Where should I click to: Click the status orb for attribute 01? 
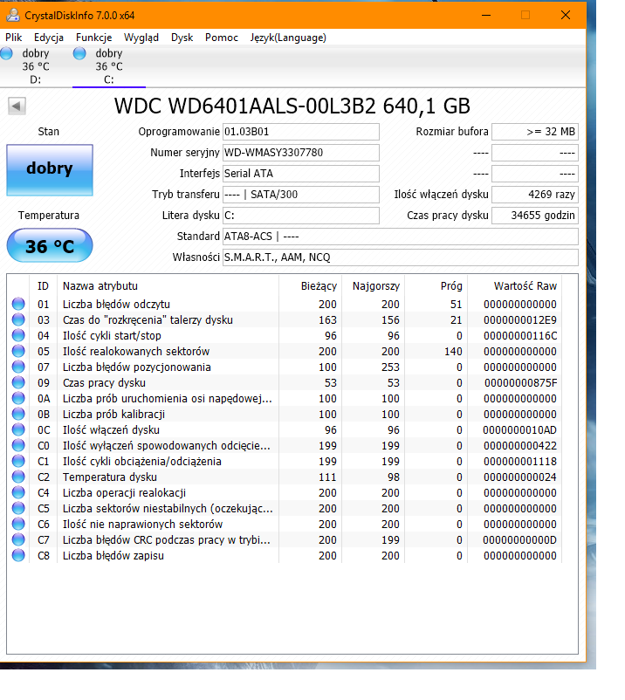pos(18,304)
